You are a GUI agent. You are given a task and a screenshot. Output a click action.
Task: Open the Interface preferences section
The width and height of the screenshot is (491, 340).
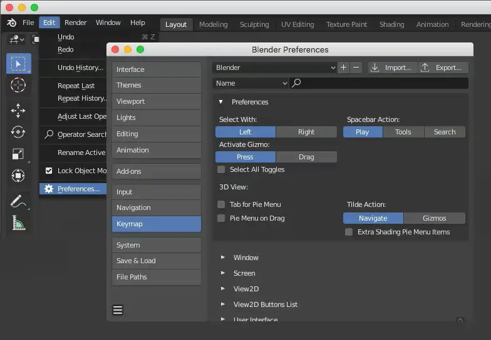[157, 69]
